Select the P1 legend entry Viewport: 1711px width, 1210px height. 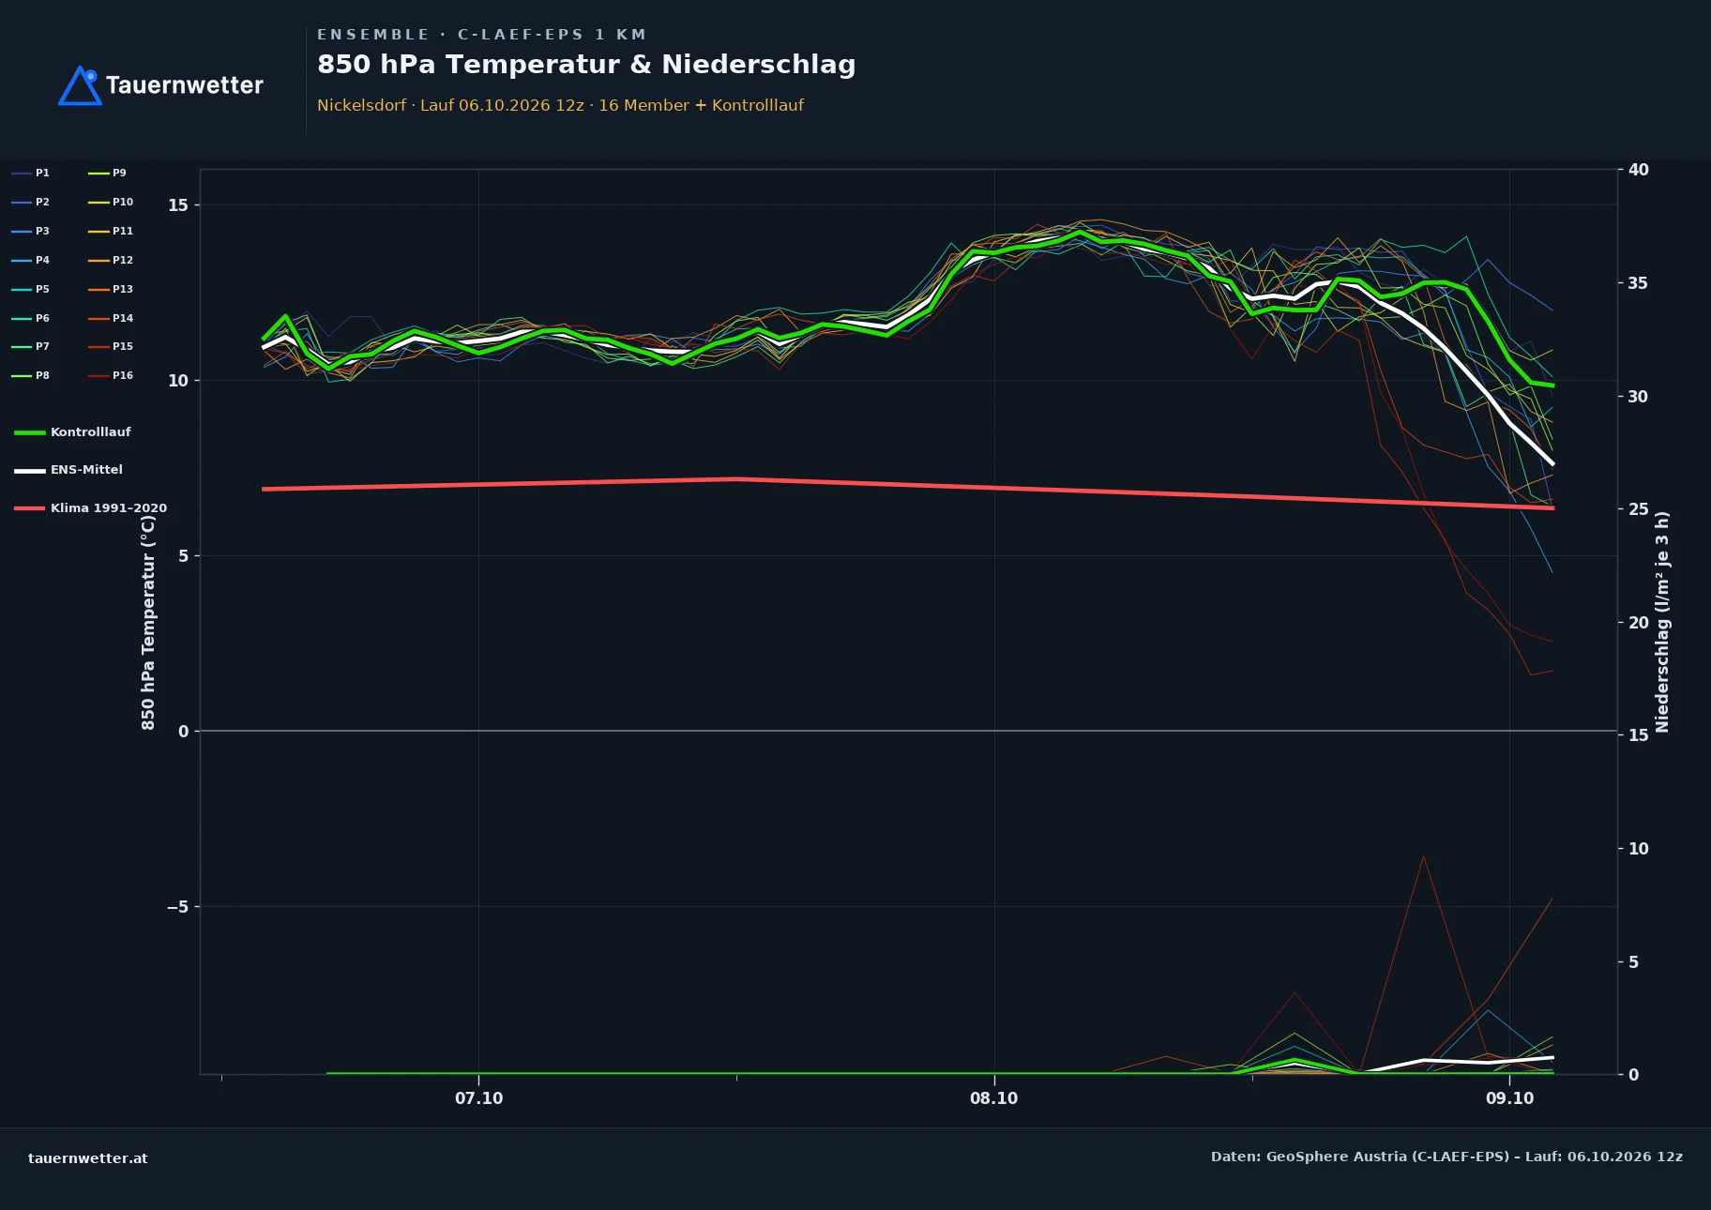[x=31, y=174]
